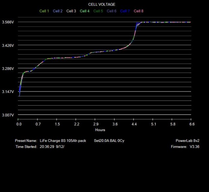The height and width of the screenshot is (192, 209).
Task: Select Cell 5 in the legend
Action: tap(98, 11)
